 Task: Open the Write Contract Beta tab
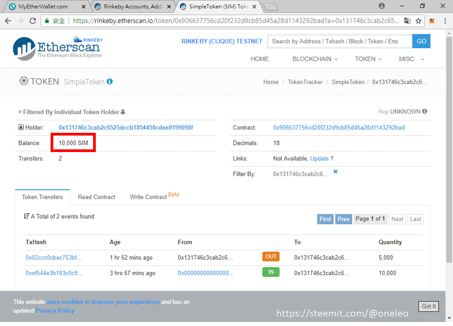coord(154,196)
